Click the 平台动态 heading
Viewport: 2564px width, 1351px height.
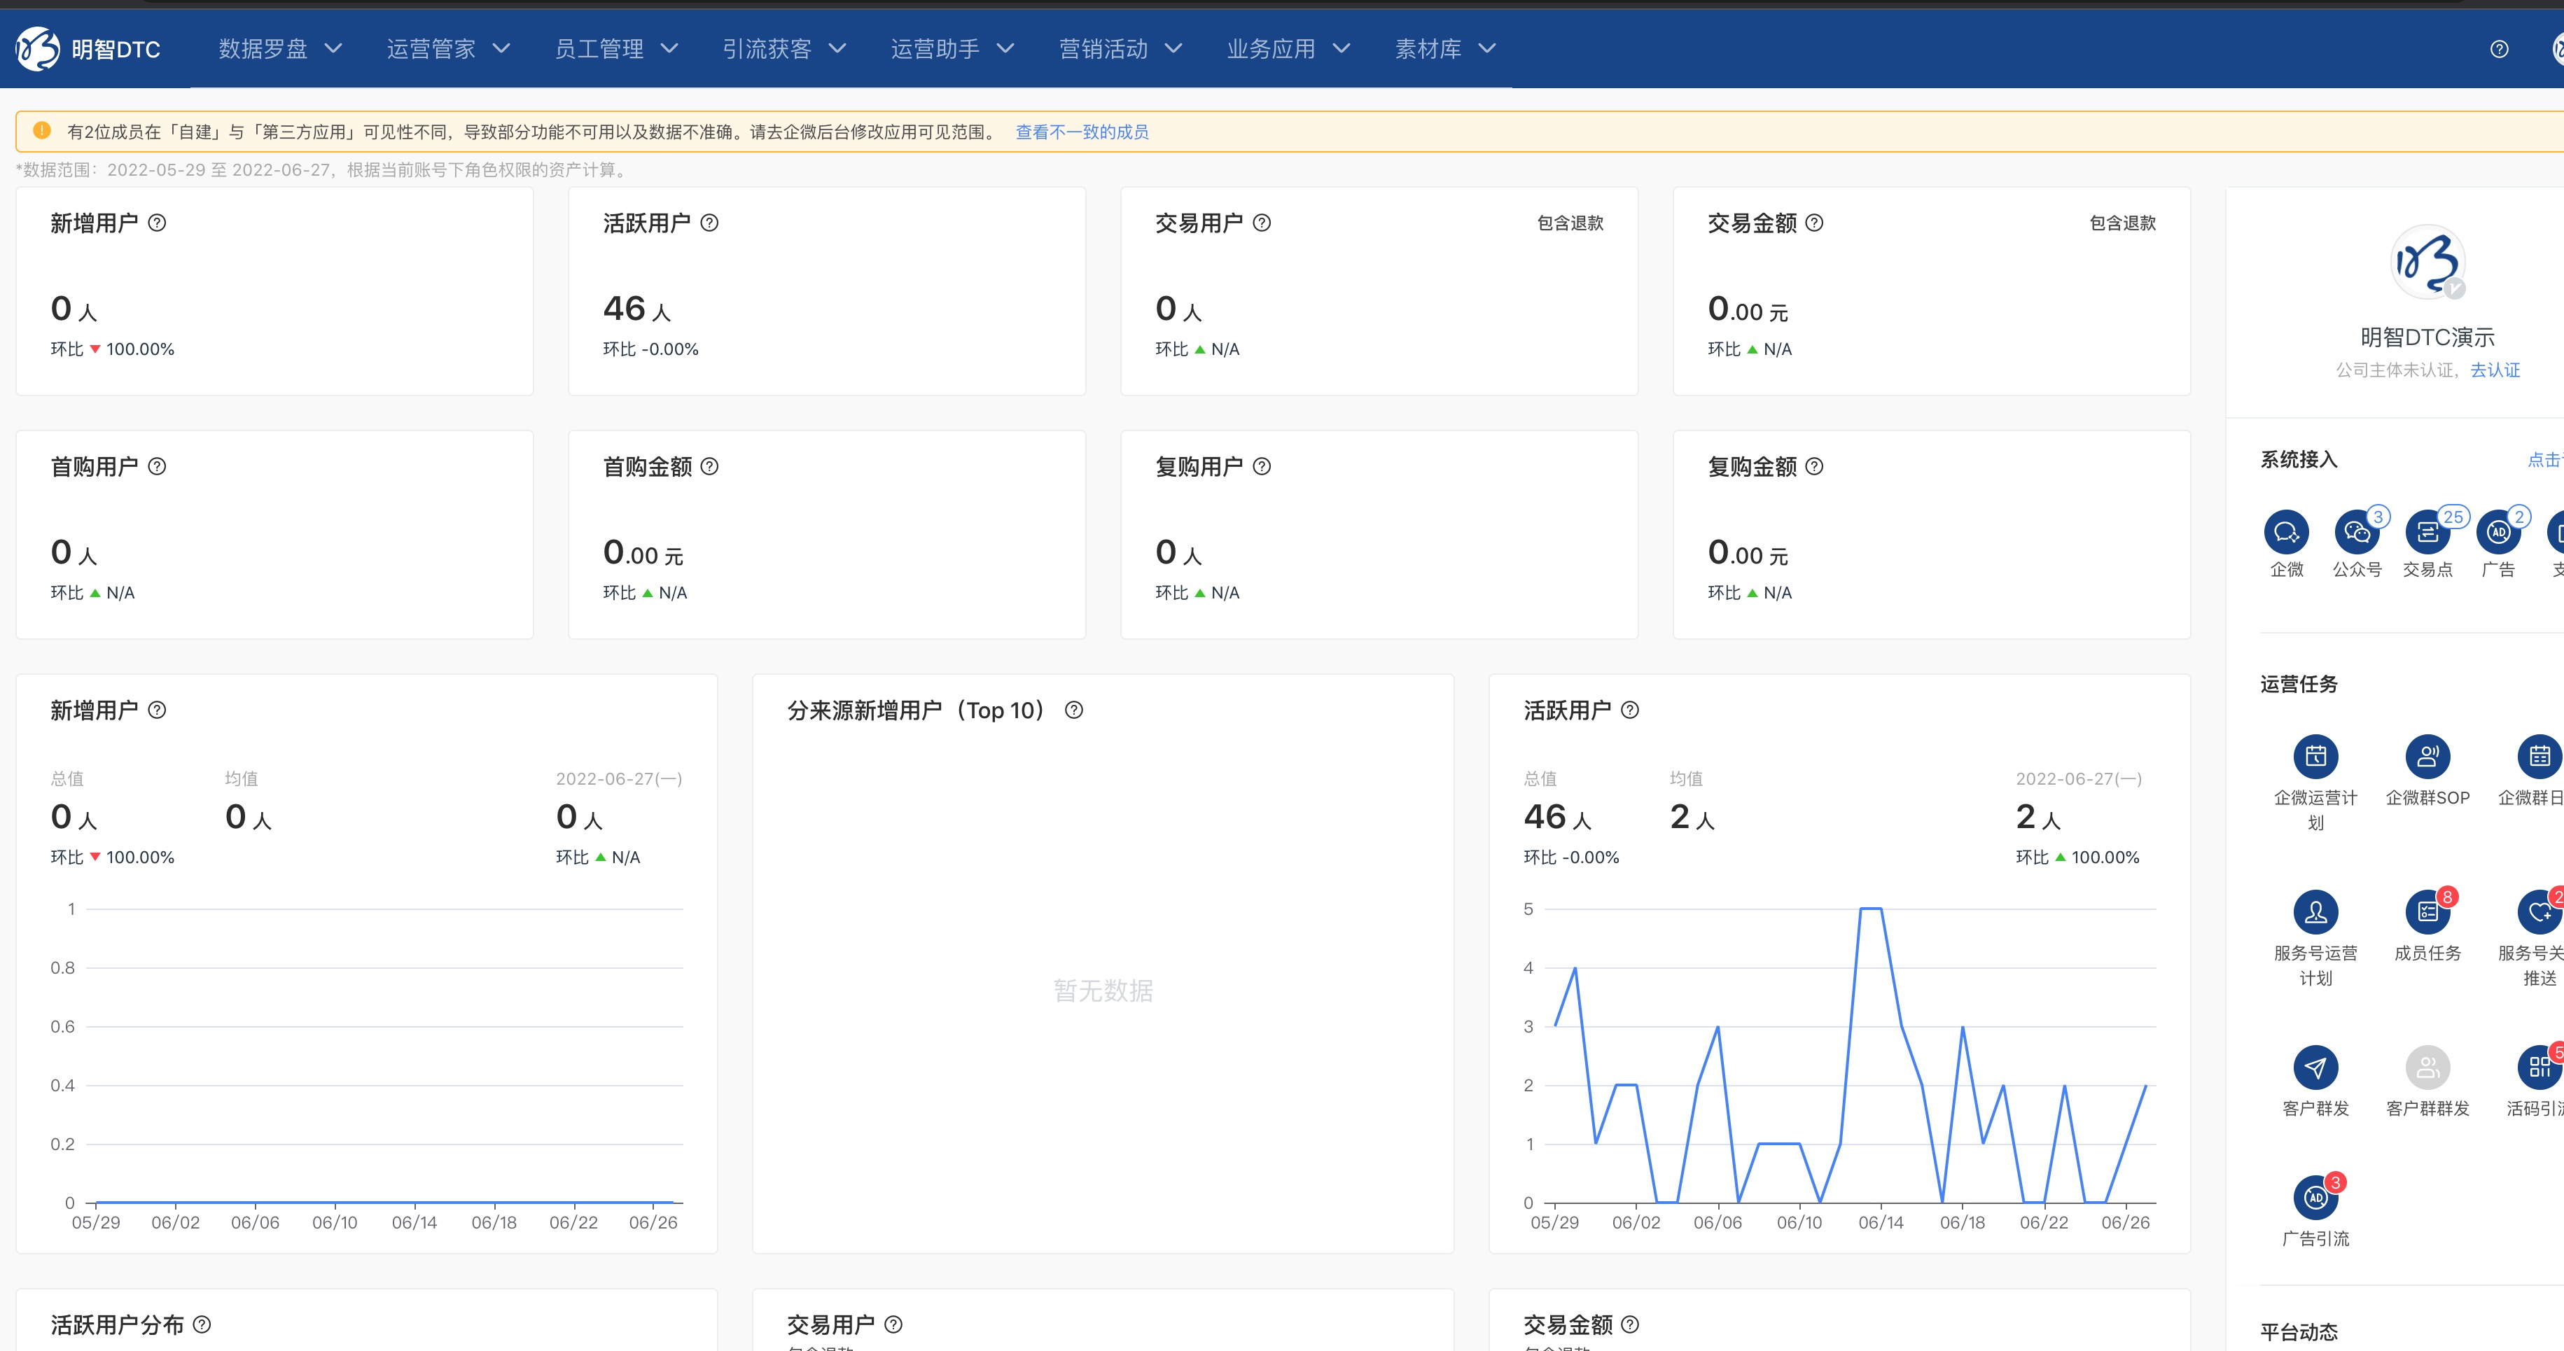pyautogui.click(x=2299, y=1332)
